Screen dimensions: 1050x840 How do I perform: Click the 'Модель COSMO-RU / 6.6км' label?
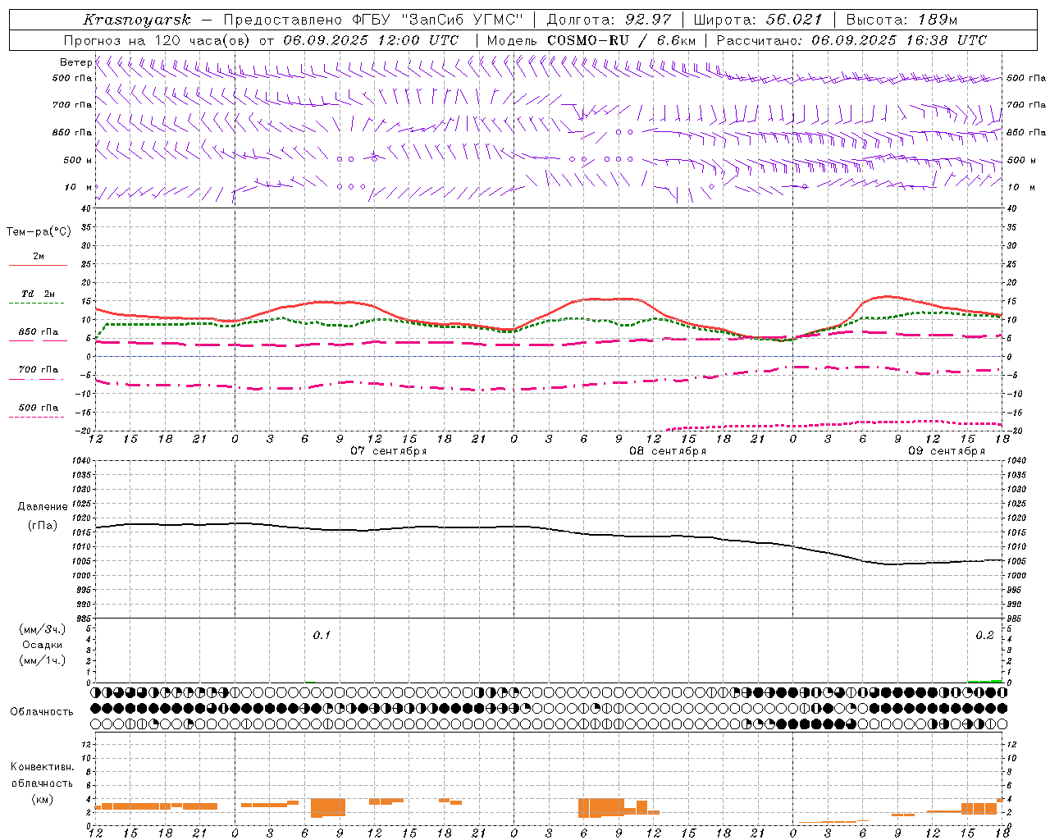click(x=591, y=40)
